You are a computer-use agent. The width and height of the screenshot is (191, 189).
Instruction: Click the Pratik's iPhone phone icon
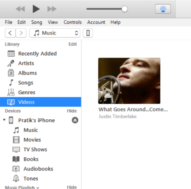click(11, 120)
